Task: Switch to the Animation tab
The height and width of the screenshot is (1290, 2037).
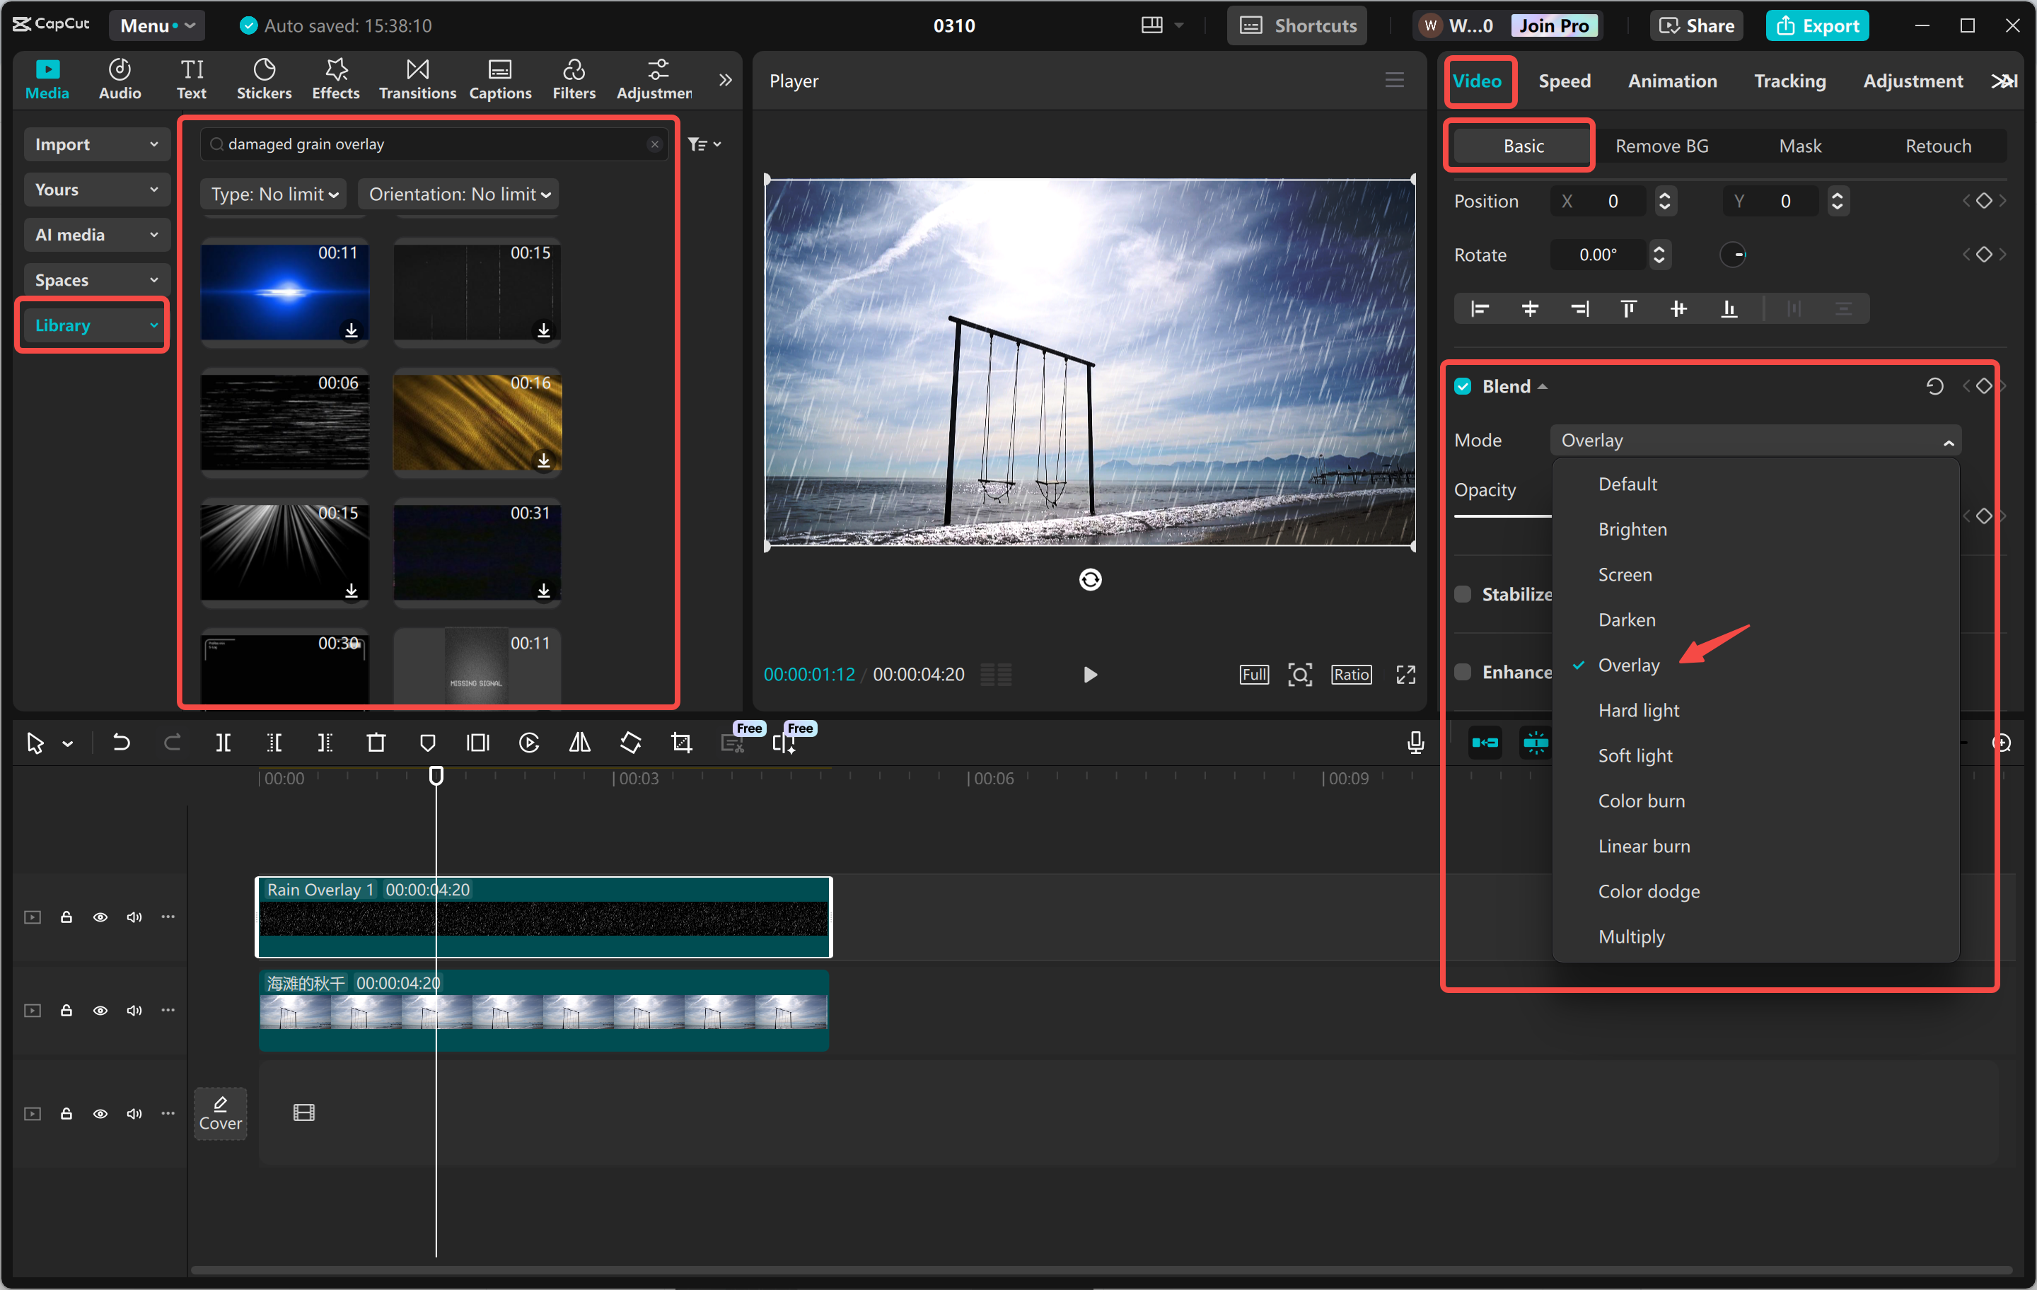Action: pyautogui.click(x=1671, y=81)
